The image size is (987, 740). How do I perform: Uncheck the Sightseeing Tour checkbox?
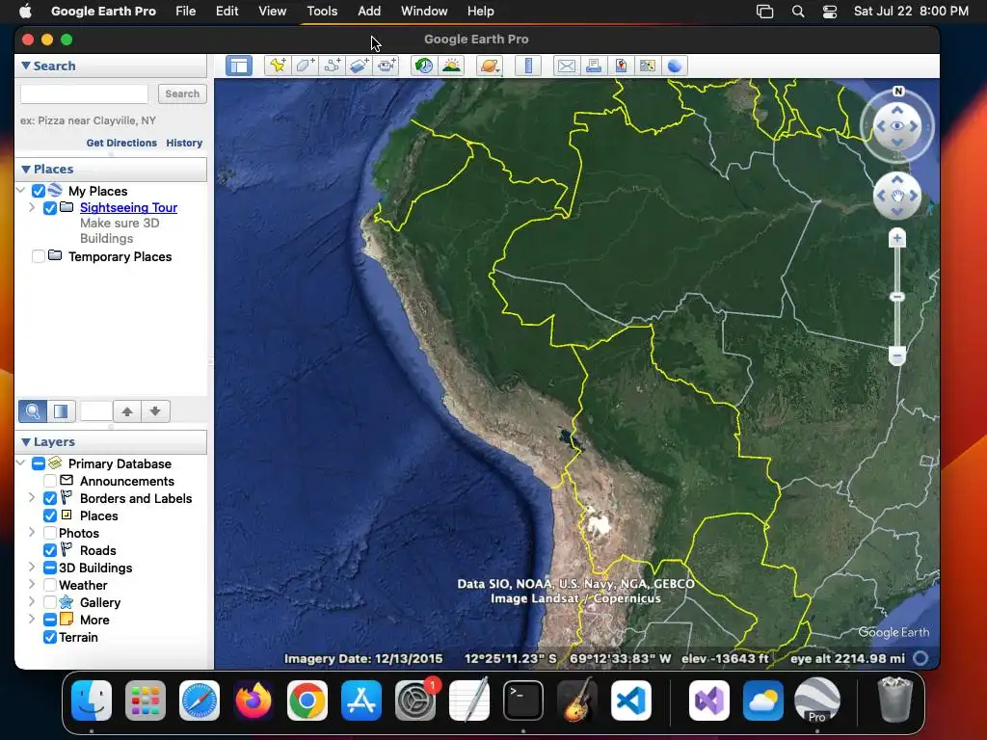click(x=50, y=208)
